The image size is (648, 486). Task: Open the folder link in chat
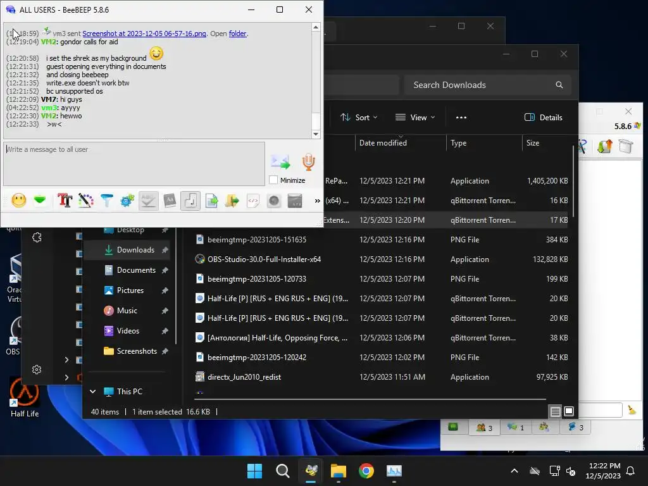[x=238, y=34]
